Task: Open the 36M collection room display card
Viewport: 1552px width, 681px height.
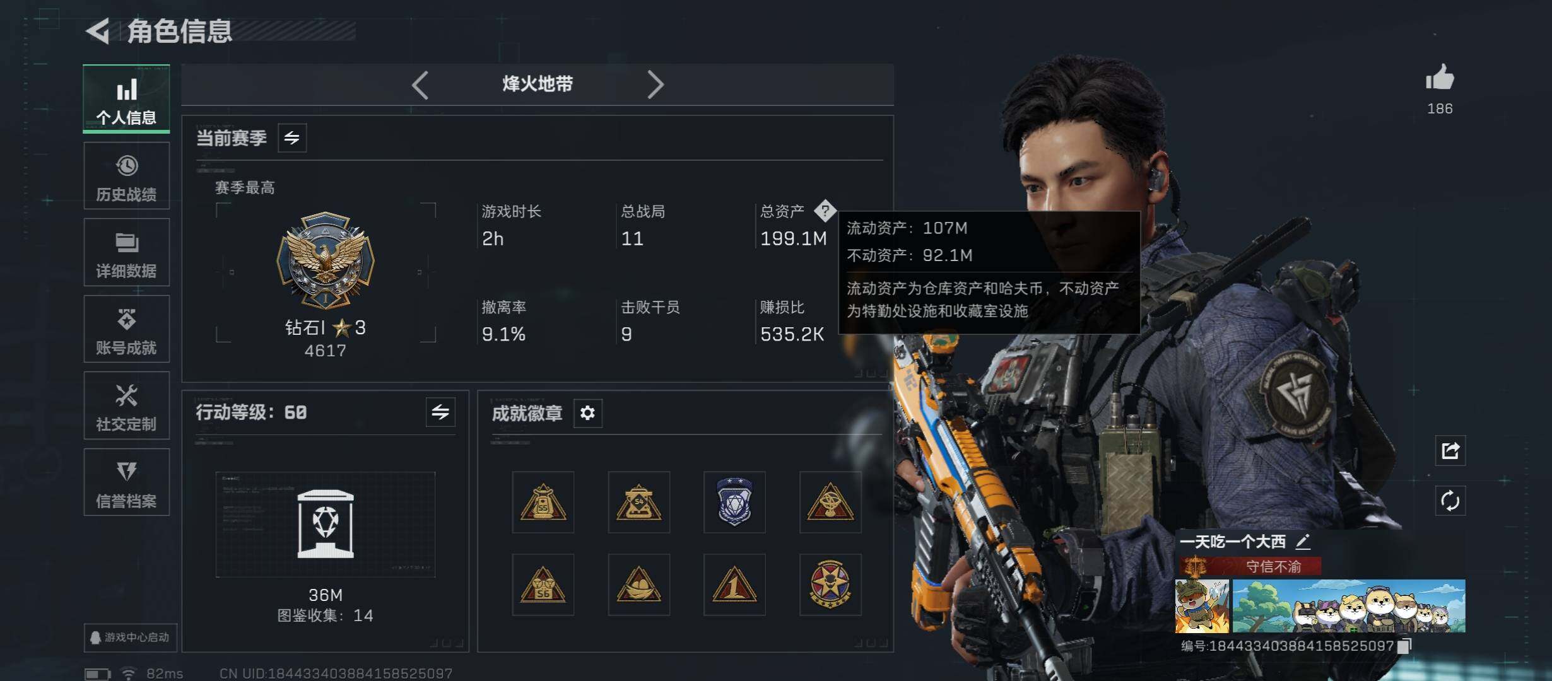Action: 326,525
